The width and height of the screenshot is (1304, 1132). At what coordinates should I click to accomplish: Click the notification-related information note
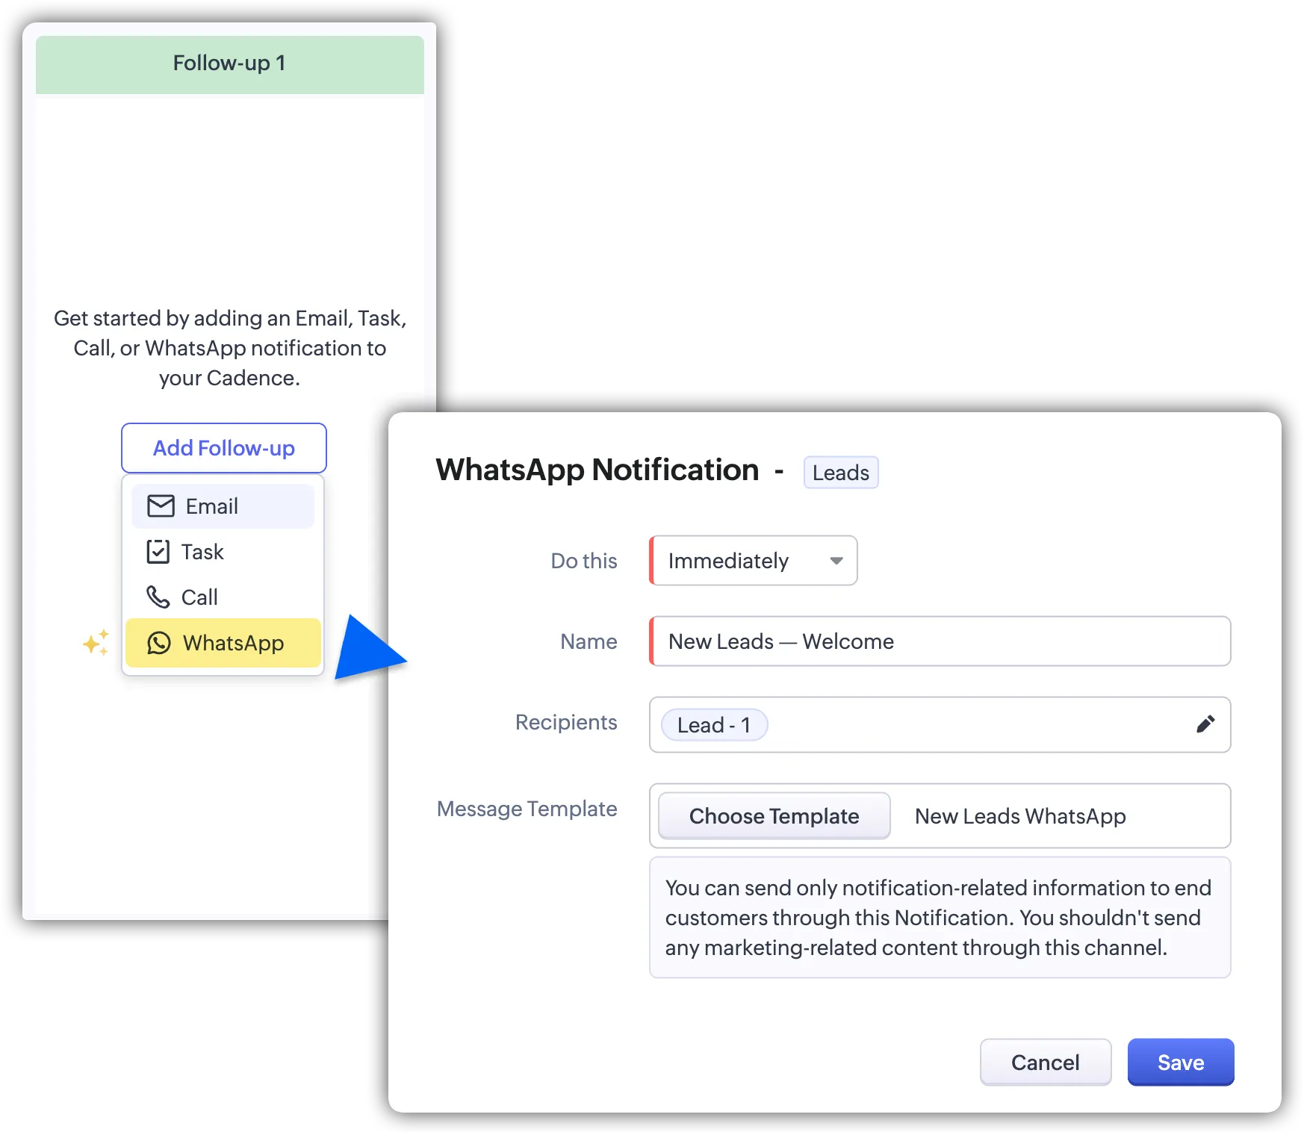(x=940, y=918)
